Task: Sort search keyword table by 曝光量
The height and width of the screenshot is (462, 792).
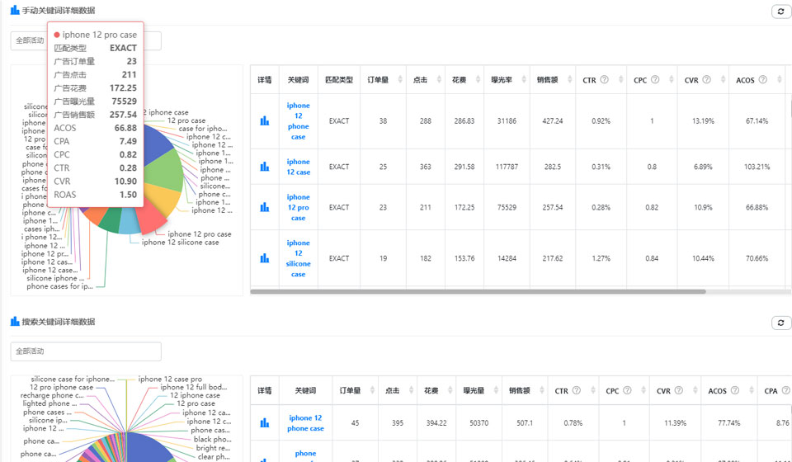Action: tap(496, 390)
